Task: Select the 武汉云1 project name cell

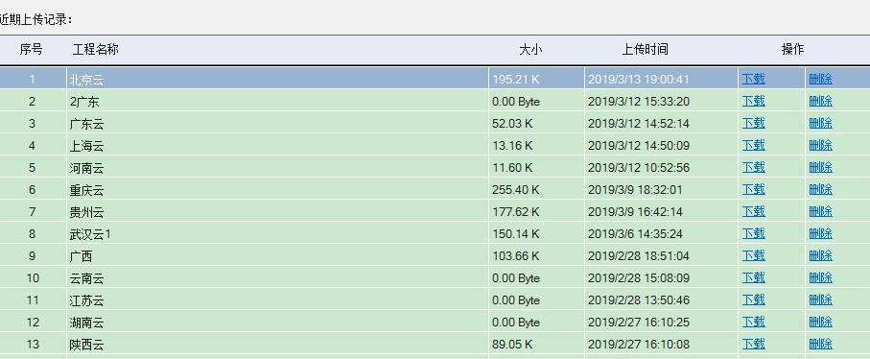Action: coord(277,233)
